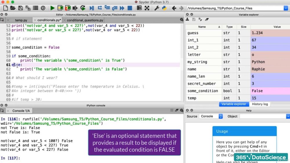
Task: Interrupt the kernel with the stop square in the console
Action: [172, 110]
